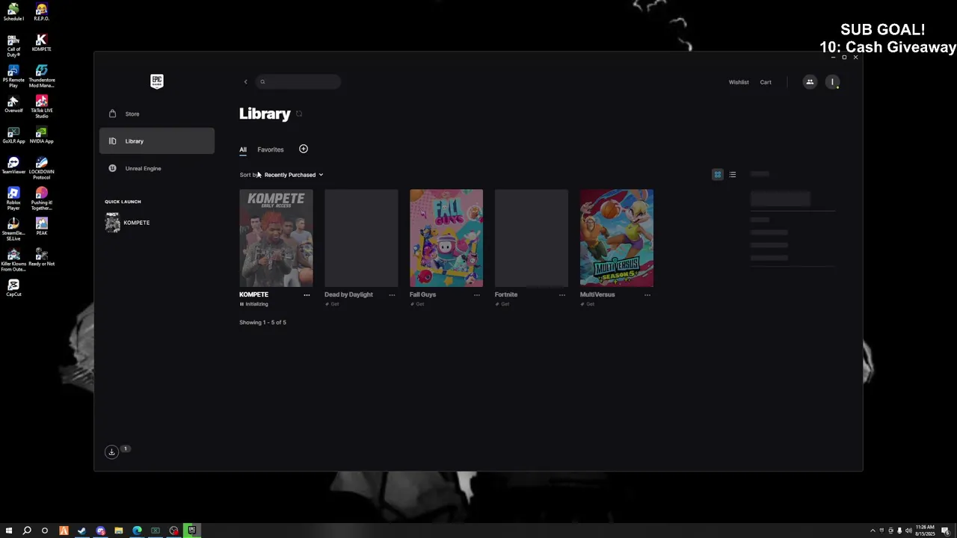Click the Dead by Daylight title text

(348, 294)
